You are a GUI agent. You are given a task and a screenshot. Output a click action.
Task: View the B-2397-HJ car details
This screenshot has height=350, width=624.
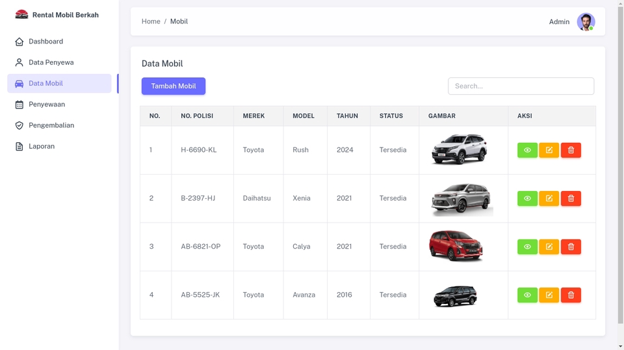click(x=527, y=198)
